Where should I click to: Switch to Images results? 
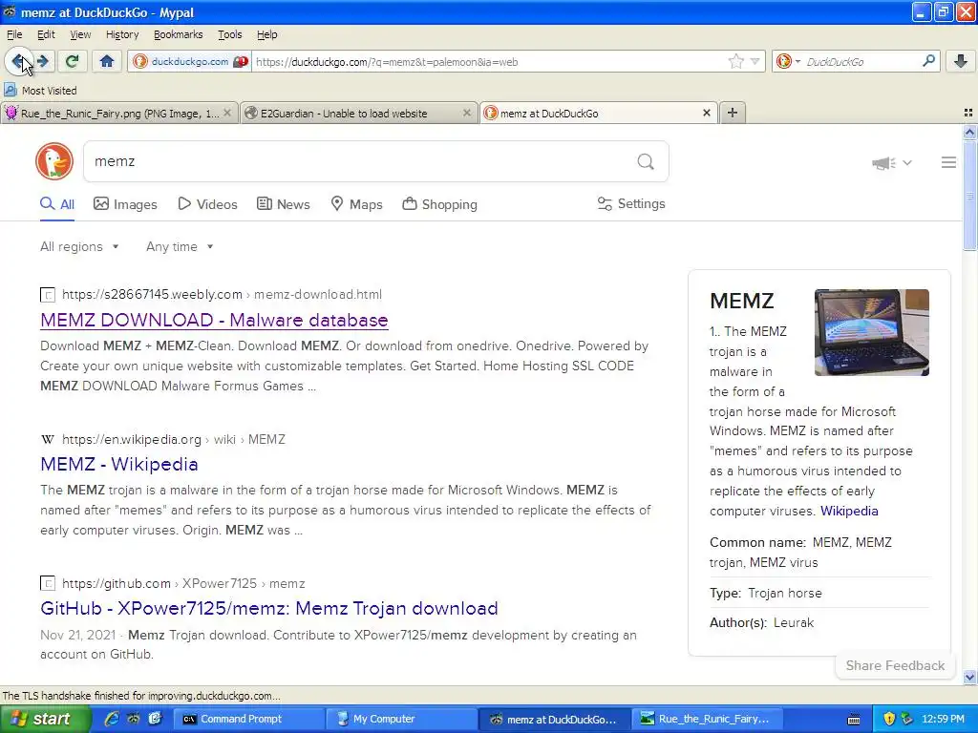click(125, 204)
